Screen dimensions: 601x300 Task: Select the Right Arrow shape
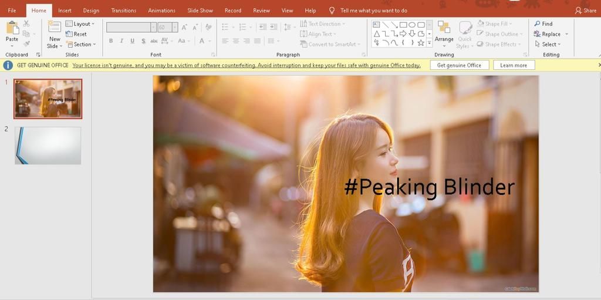(403, 34)
